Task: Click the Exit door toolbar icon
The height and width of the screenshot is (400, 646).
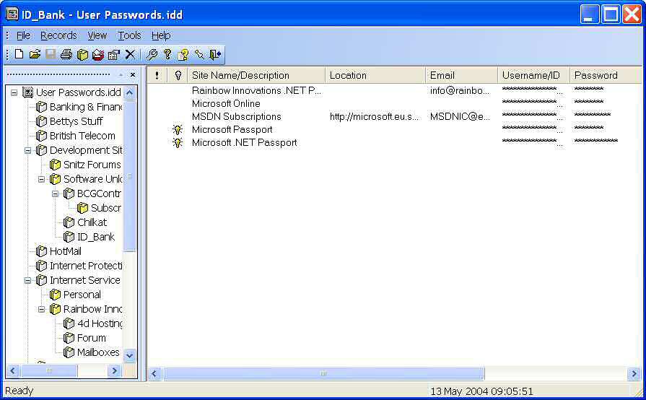Action: coord(214,54)
